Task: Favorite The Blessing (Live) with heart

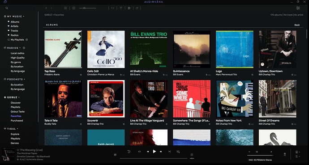Action: point(18,150)
